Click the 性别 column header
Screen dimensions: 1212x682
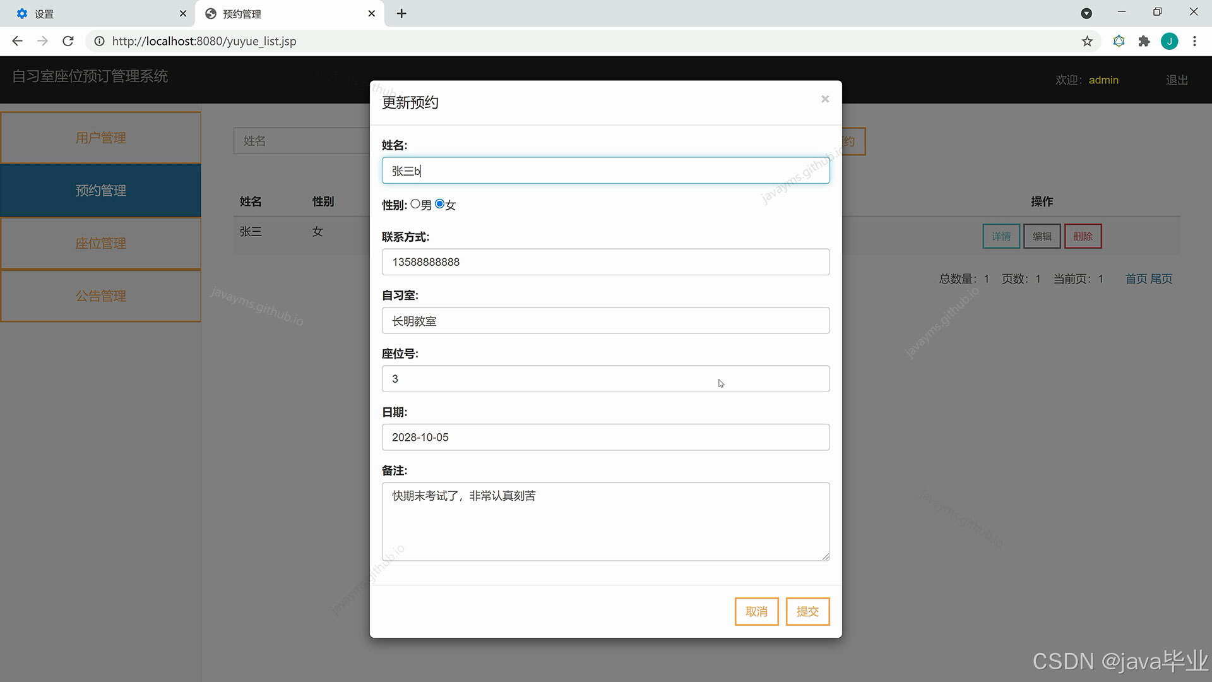tap(323, 201)
